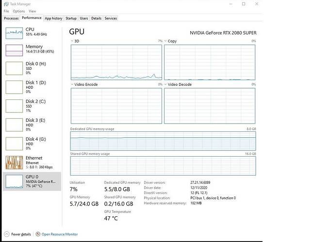This screenshot has width=329, height=242.
Task: Click the Dedicated GPU memory usage graph
Action: [163, 141]
